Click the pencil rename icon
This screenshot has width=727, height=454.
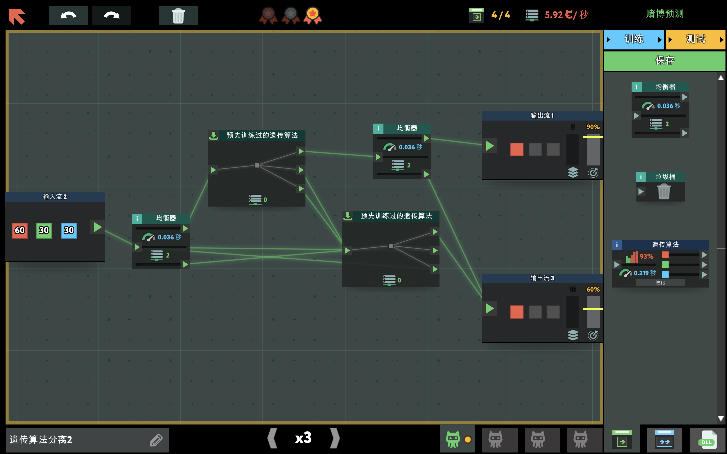click(156, 440)
